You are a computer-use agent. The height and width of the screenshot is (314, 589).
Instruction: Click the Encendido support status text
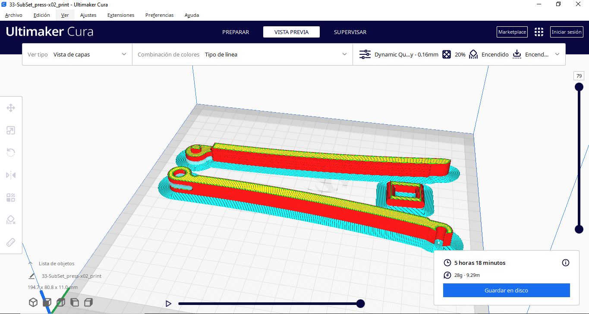495,54
